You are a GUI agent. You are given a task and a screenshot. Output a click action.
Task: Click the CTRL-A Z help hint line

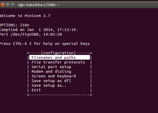pyautogui.click(x=45, y=44)
